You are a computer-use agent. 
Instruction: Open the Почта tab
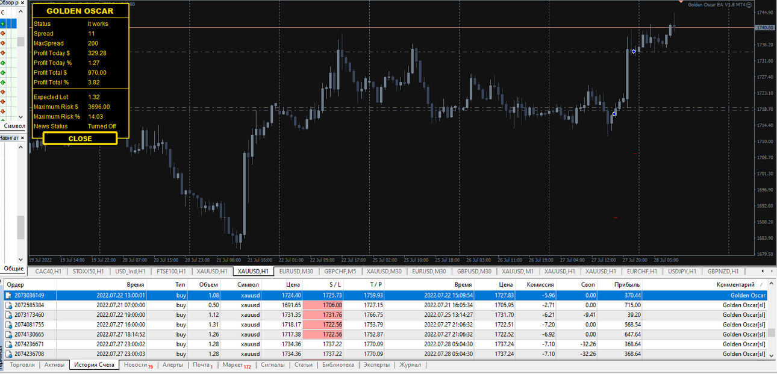click(x=203, y=365)
